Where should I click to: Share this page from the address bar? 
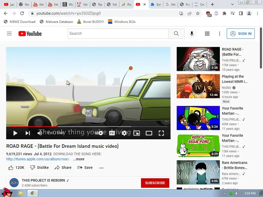(x=190, y=13)
